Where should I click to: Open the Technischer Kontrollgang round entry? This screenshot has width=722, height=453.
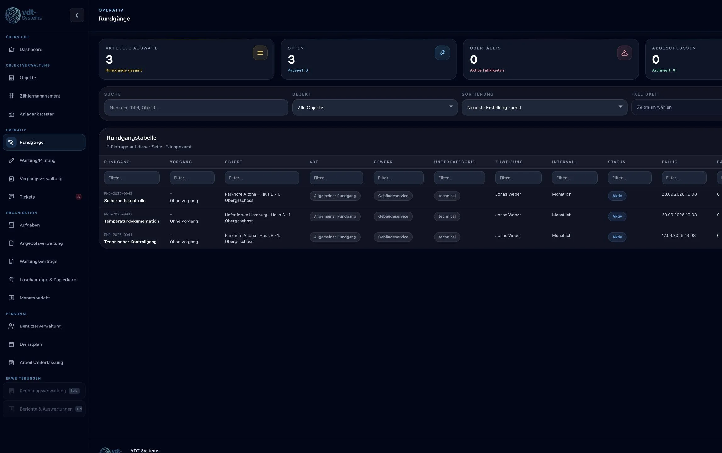130,242
